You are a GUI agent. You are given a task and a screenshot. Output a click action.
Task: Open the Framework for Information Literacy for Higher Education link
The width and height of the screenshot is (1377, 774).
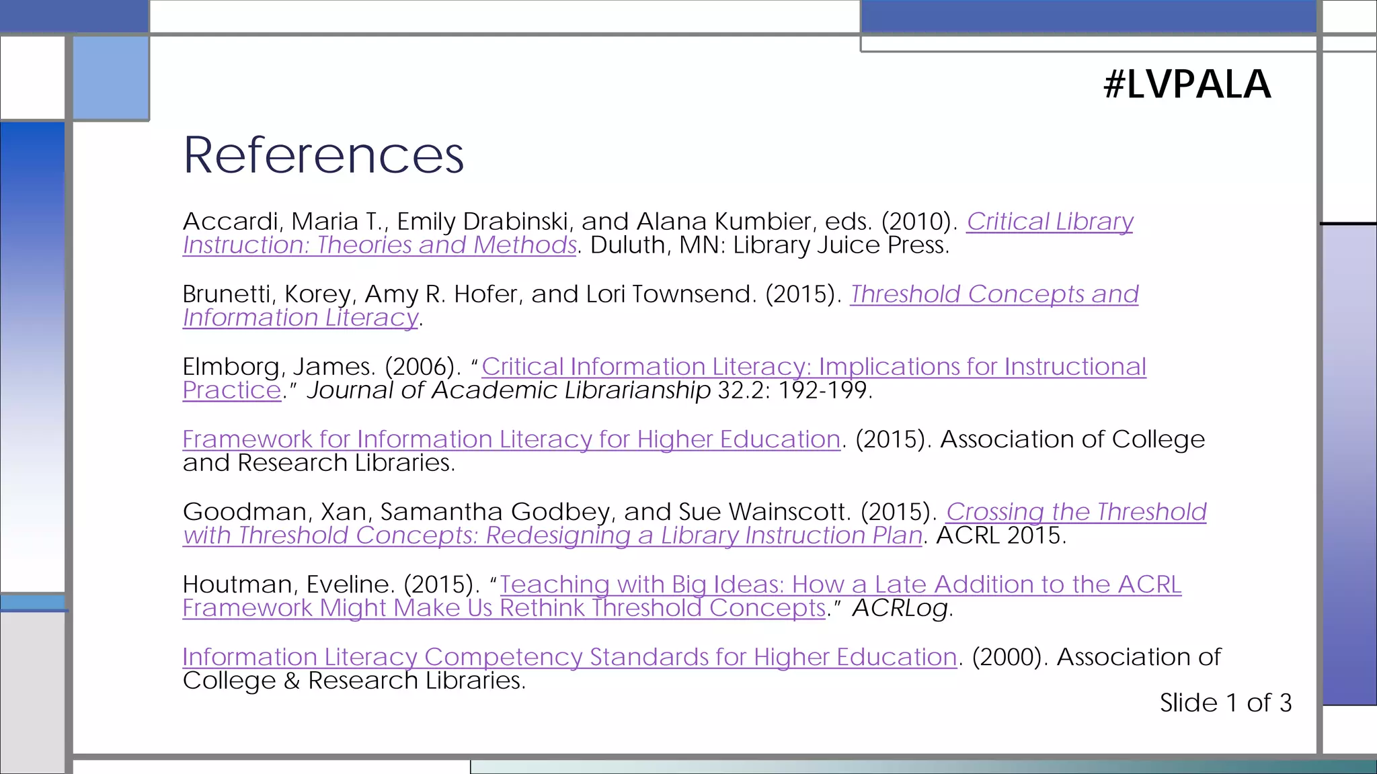click(x=512, y=439)
